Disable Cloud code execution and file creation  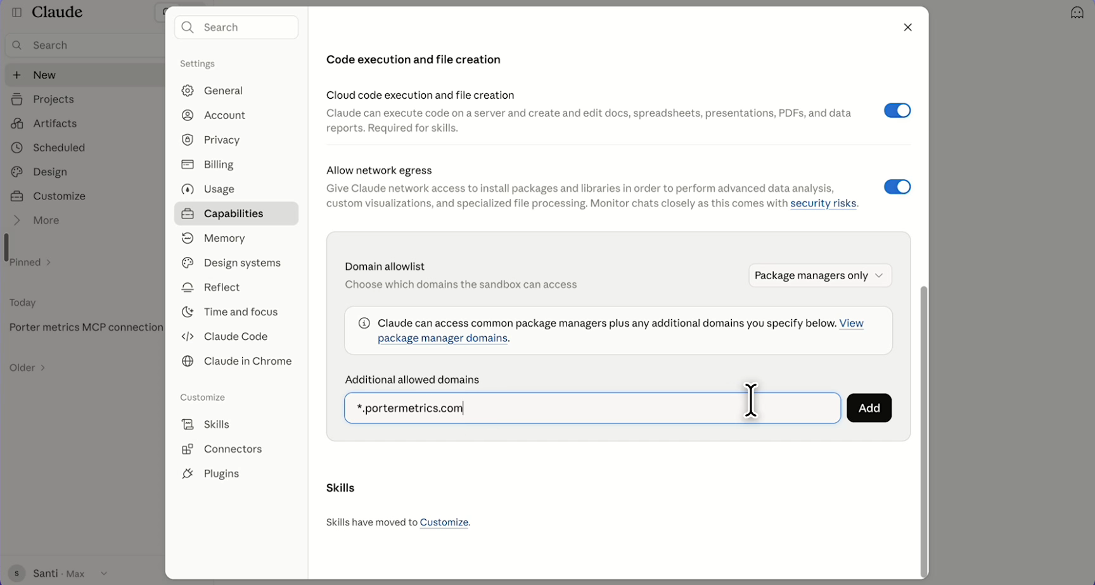tap(897, 111)
